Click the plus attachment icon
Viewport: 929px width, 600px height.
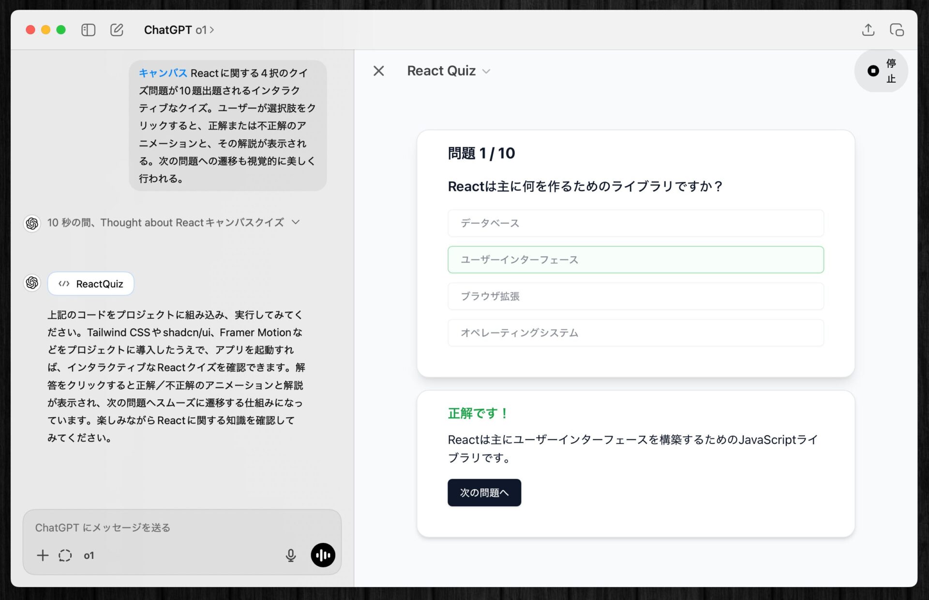click(43, 555)
